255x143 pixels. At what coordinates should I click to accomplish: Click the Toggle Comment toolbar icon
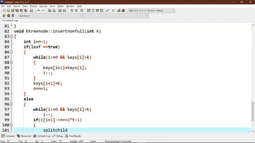pyautogui.click(x=82, y=11)
